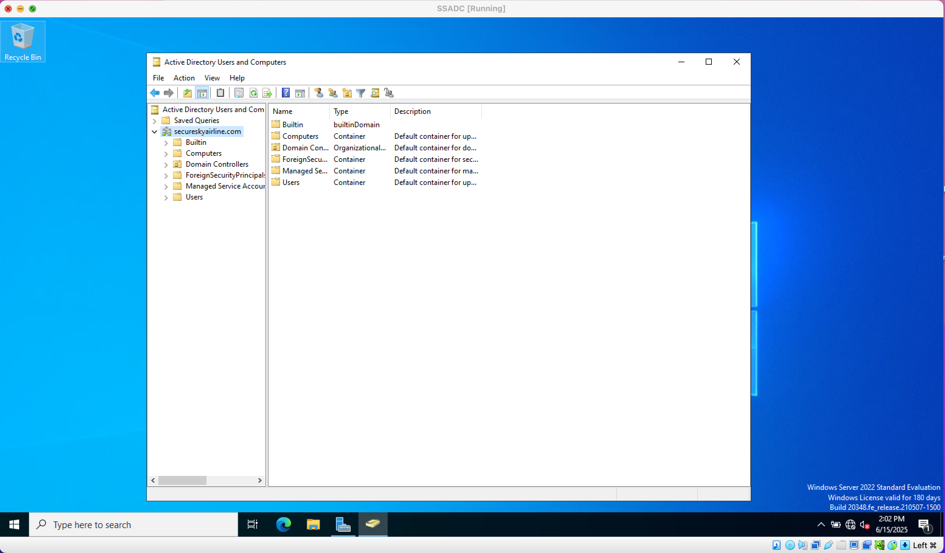Image resolution: width=945 pixels, height=553 pixels.
Task: Open Properties via the toolbar sheet icon
Action: (x=239, y=93)
